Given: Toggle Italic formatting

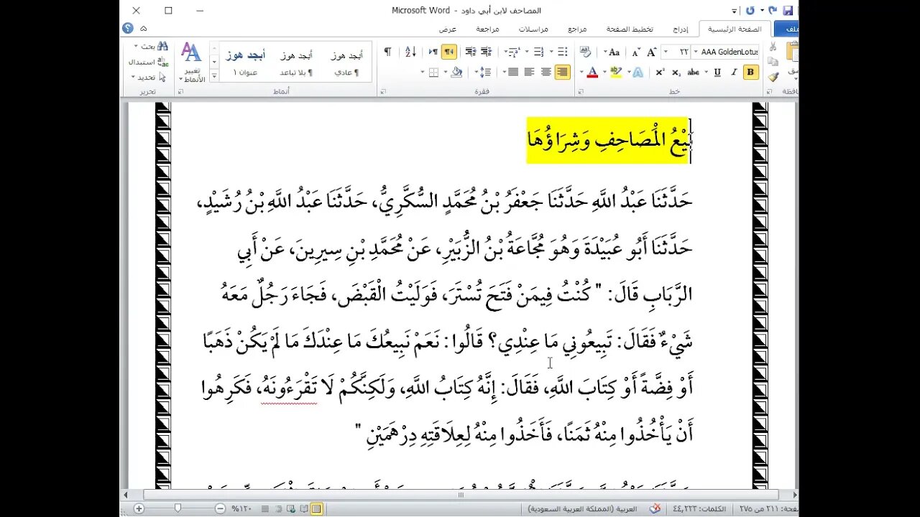Looking at the screenshot, I should (734, 72).
